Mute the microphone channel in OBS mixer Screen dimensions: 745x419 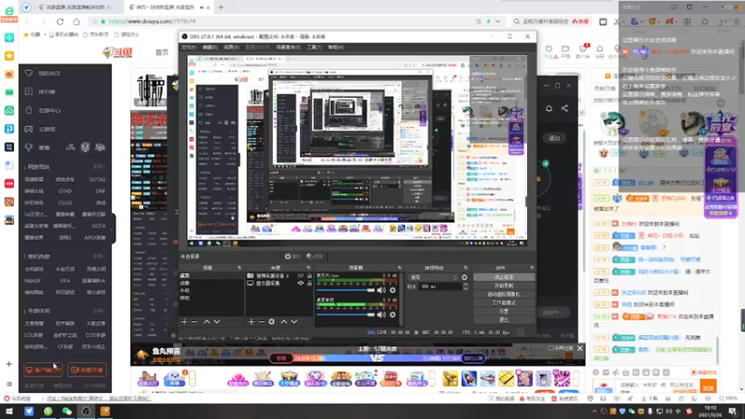[x=382, y=291]
